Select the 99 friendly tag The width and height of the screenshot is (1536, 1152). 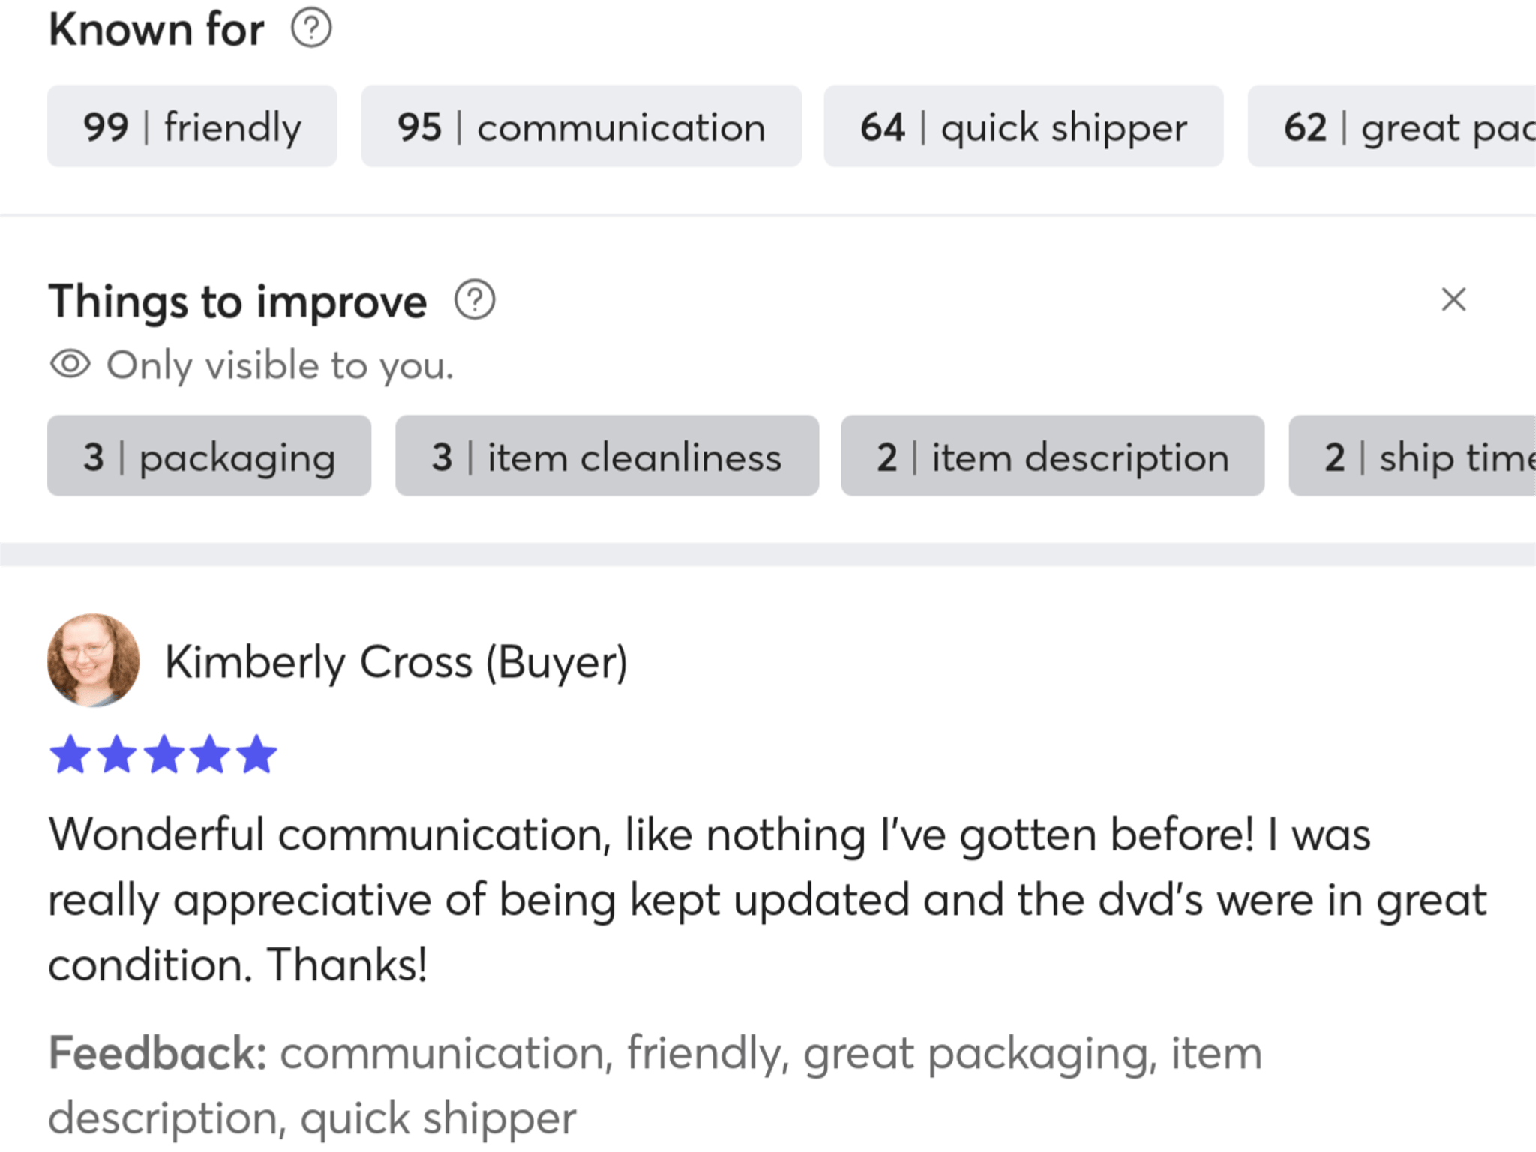click(192, 126)
